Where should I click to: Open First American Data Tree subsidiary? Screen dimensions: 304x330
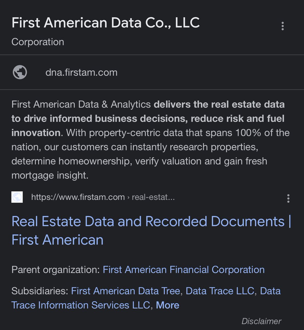click(125, 291)
